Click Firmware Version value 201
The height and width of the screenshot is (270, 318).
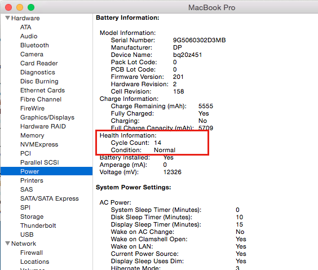pos(178,77)
